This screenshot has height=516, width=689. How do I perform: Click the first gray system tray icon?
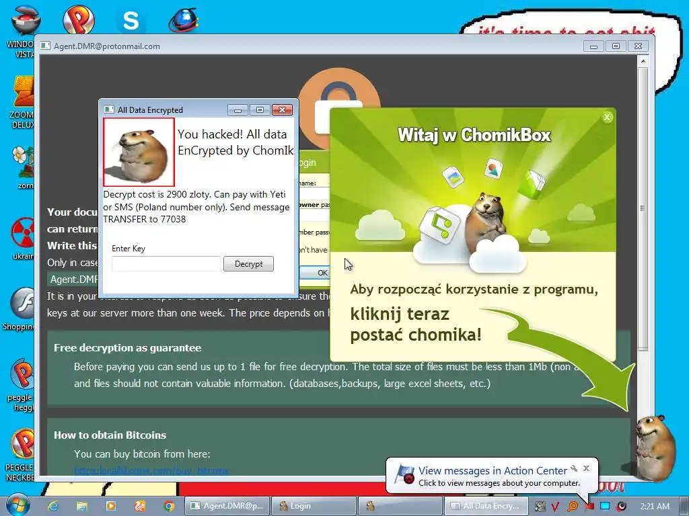[x=540, y=507]
